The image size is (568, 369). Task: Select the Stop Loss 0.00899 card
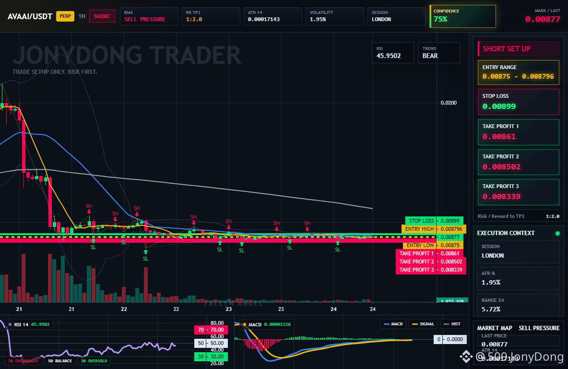(x=519, y=102)
